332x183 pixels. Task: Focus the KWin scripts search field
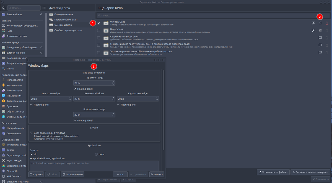tap(213, 15)
